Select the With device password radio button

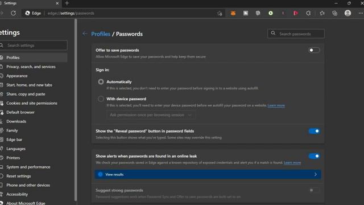tap(101, 99)
